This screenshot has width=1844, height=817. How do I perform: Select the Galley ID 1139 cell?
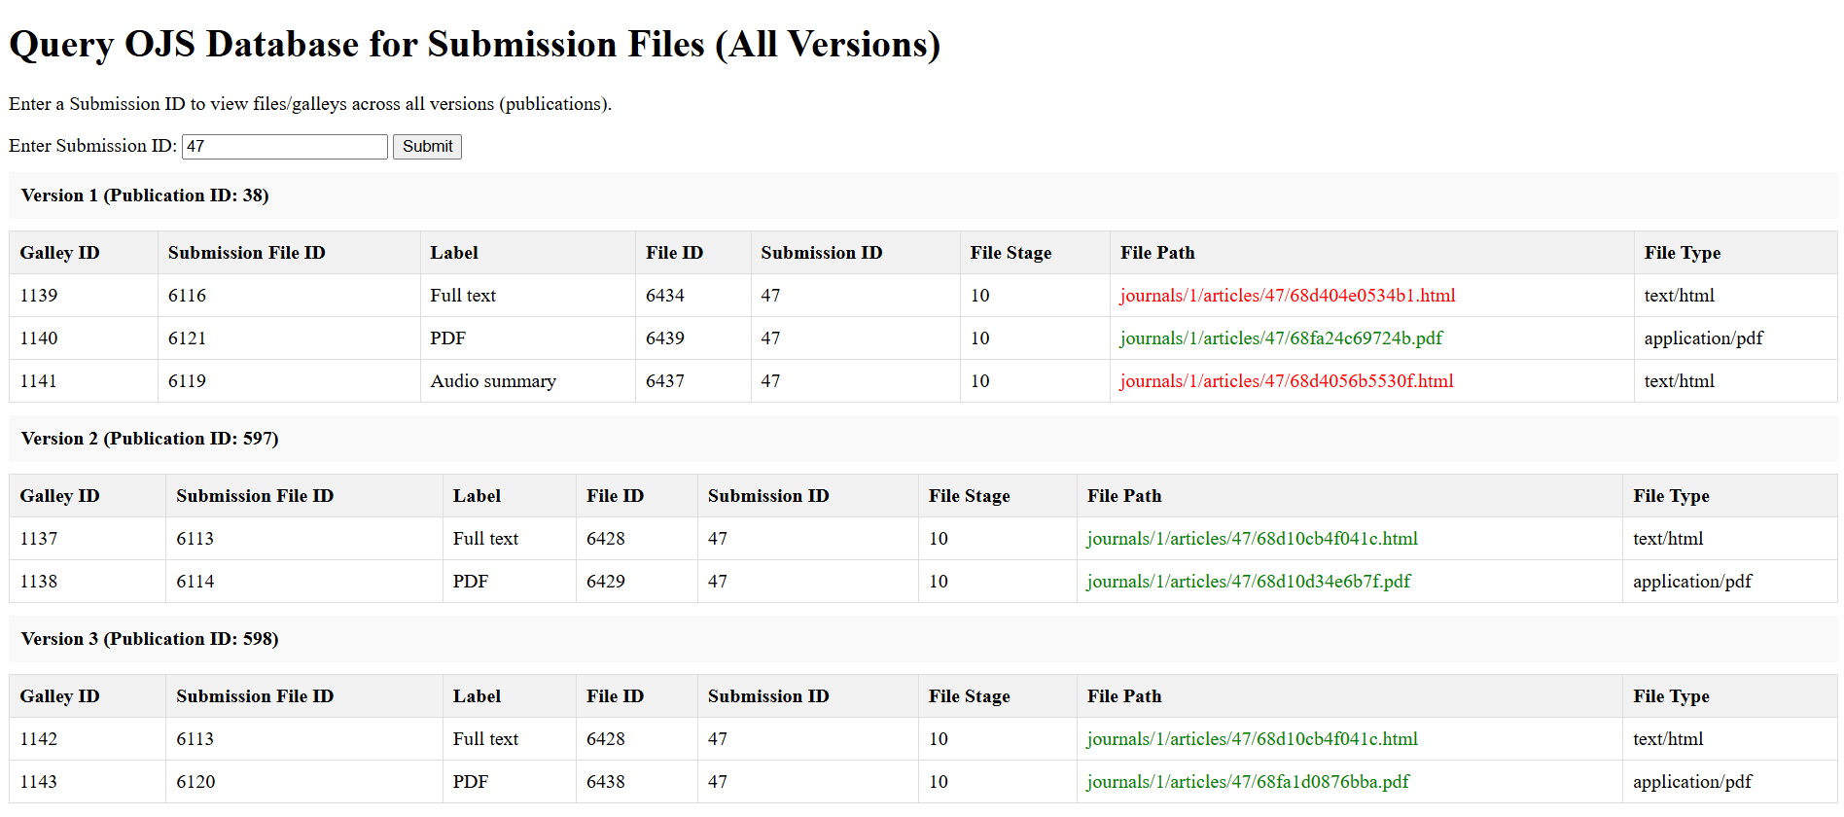(39, 296)
